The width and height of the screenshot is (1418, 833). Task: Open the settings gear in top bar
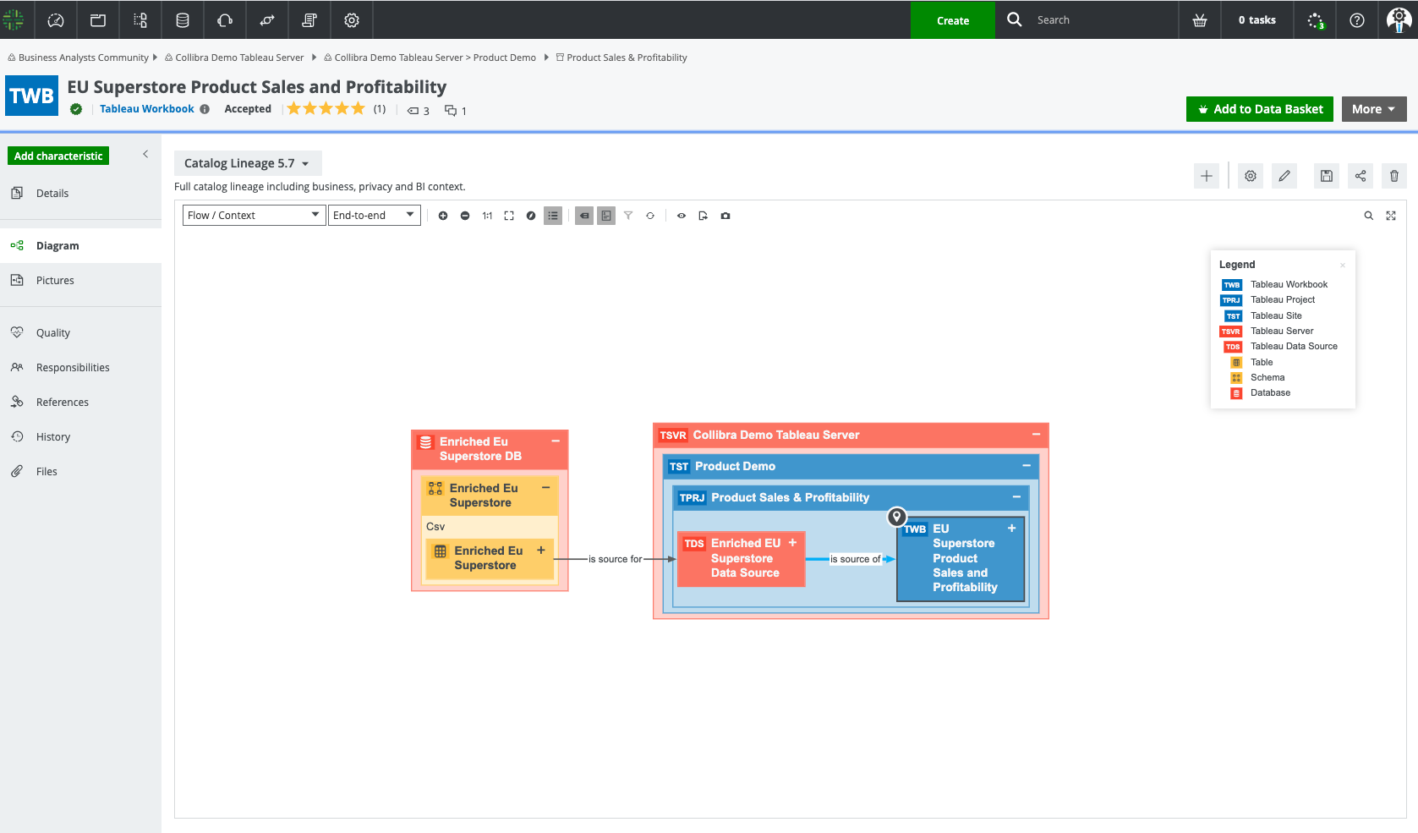point(352,20)
